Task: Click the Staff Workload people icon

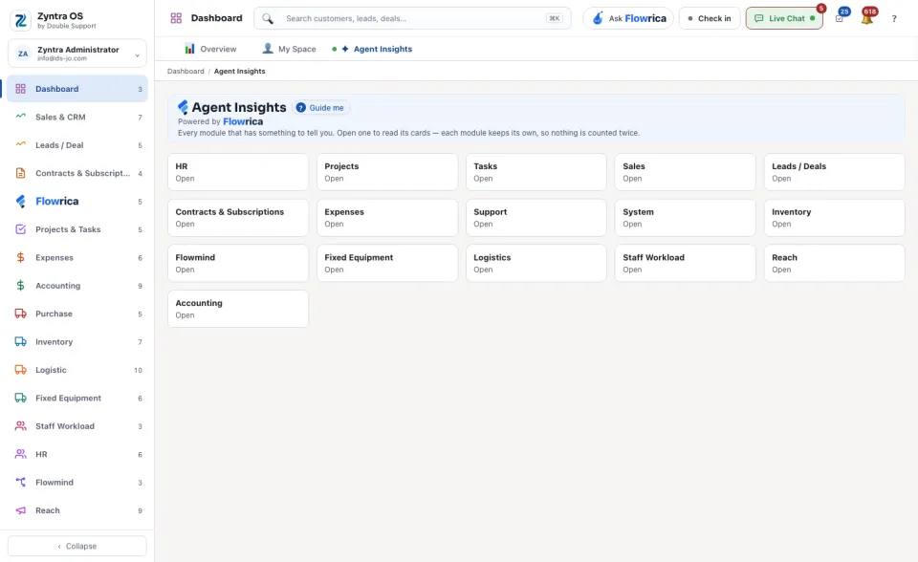Action: coord(20,426)
